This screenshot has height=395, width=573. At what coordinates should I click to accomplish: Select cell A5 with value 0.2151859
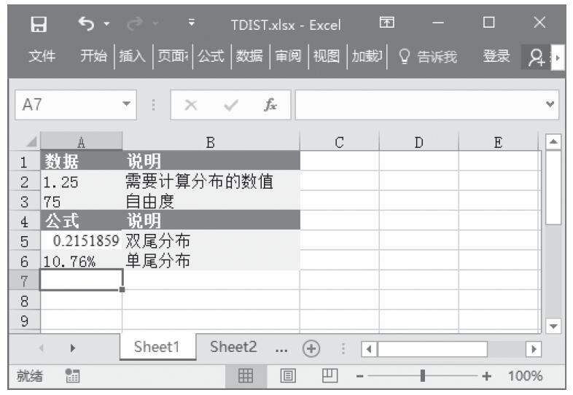coord(81,240)
